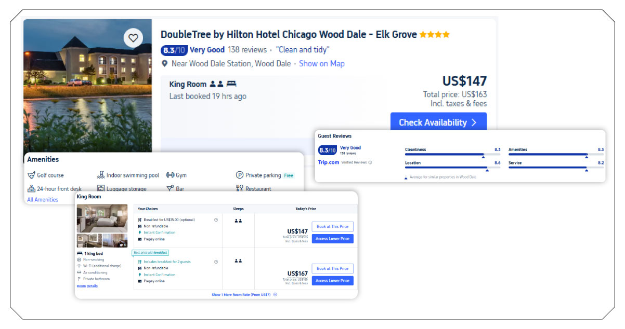Click the location pin near Wood Dale Station
This screenshot has width=625, height=329.
165,63
